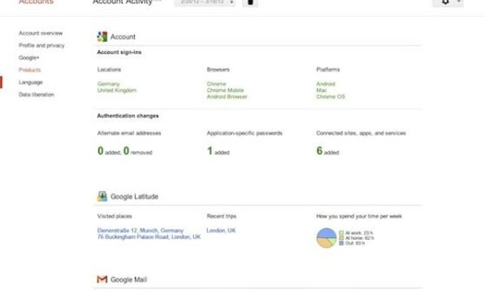Click the Google Mail envelope icon
The image size is (486, 292).
tap(102, 279)
